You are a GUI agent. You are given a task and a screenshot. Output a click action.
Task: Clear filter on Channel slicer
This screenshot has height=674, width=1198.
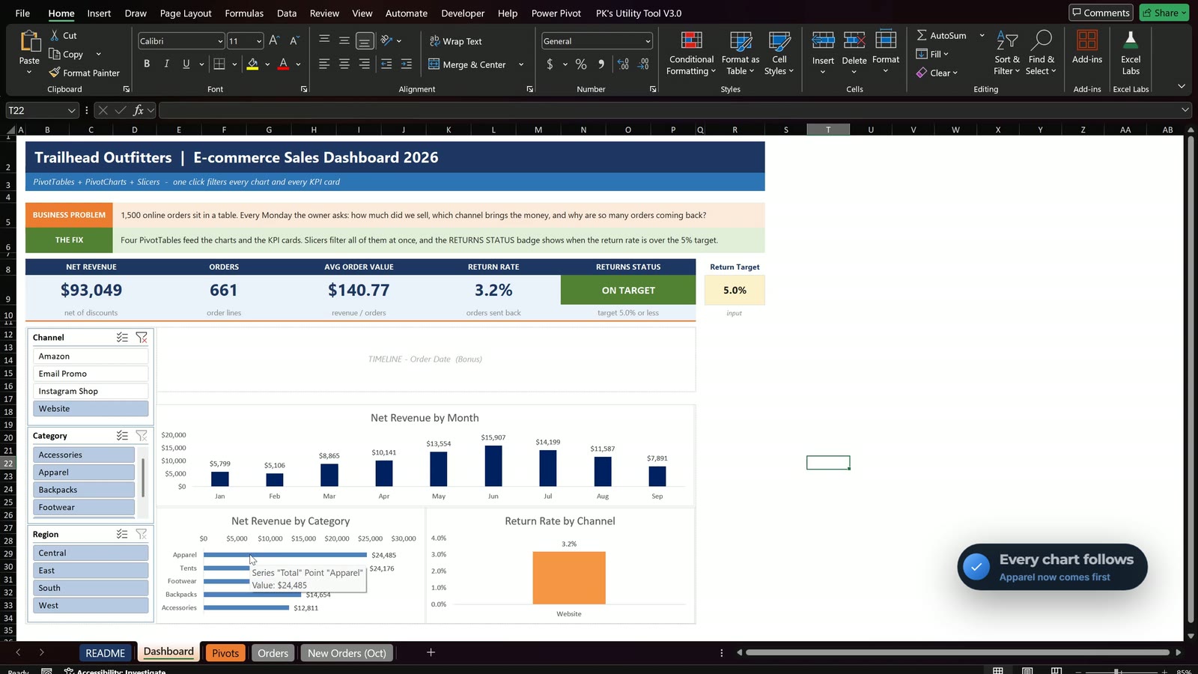[142, 338]
